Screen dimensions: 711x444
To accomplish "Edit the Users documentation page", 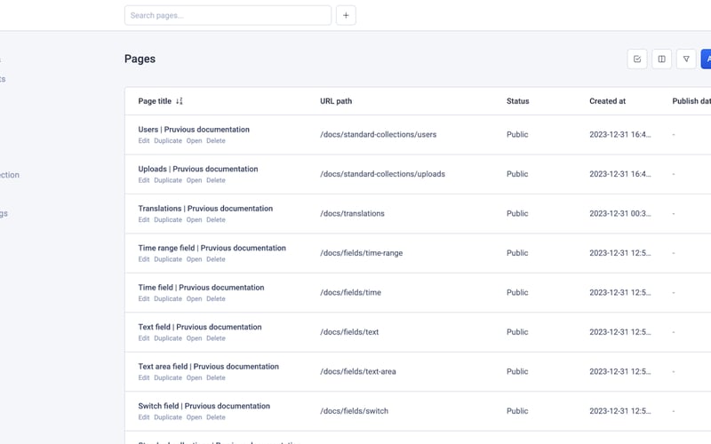I will point(144,141).
